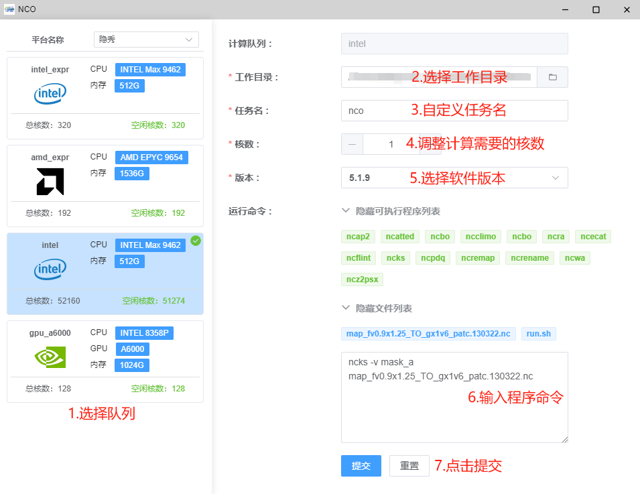Select the map_fv0.9x1.25_TO_gx1v6_patc.130322.nc file tag
This screenshot has width=640, height=494.
pyautogui.click(x=428, y=334)
